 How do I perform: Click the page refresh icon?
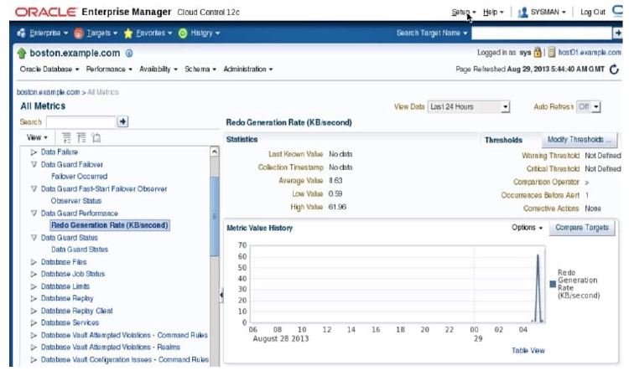coord(614,70)
